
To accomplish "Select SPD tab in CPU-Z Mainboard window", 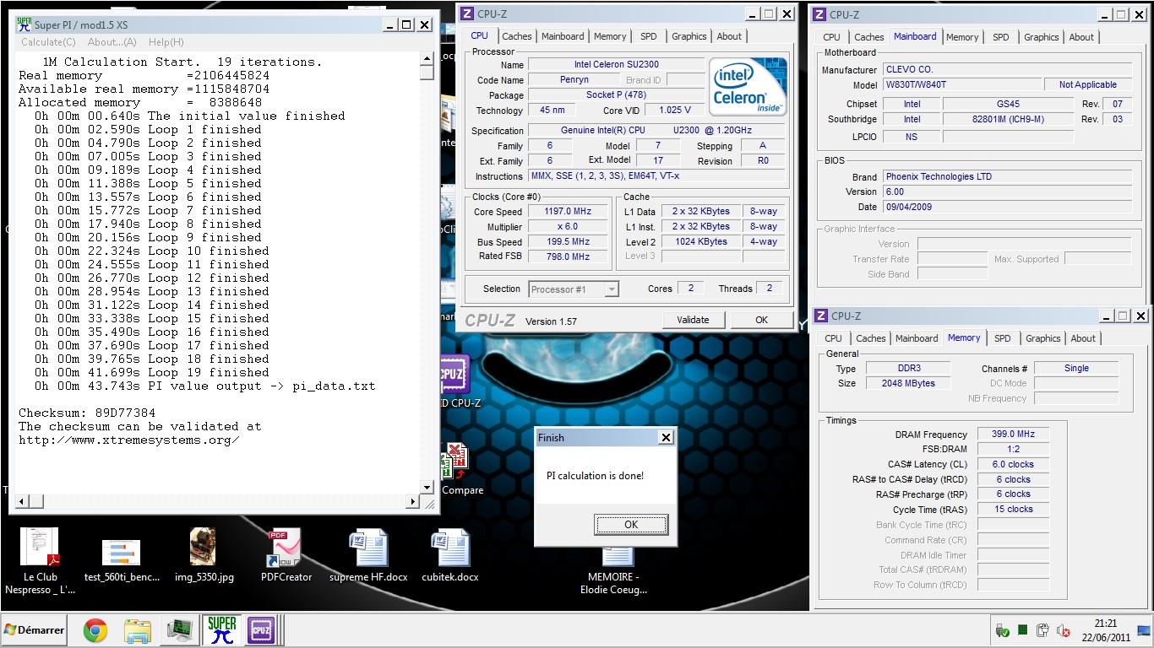I will click(1000, 37).
